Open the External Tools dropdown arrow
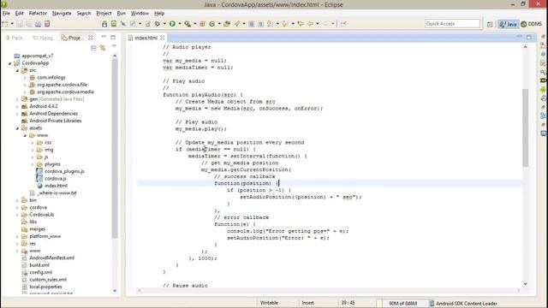This screenshot has width=548, height=308. 195,24
